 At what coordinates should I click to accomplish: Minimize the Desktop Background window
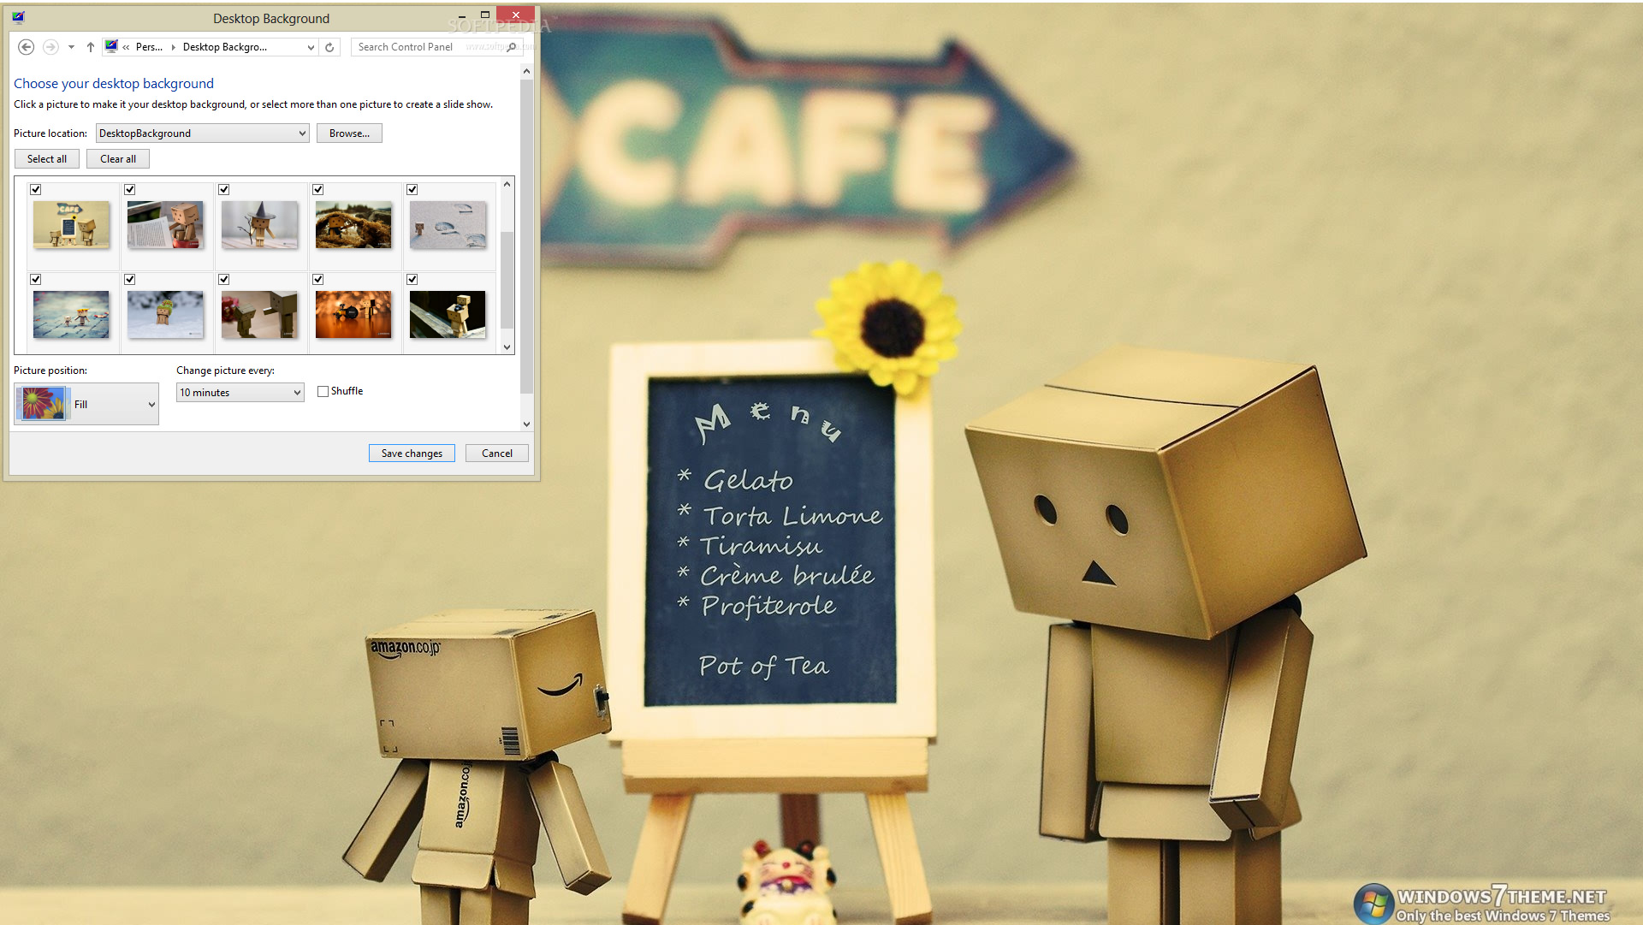pyautogui.click(x=462, y=16)
